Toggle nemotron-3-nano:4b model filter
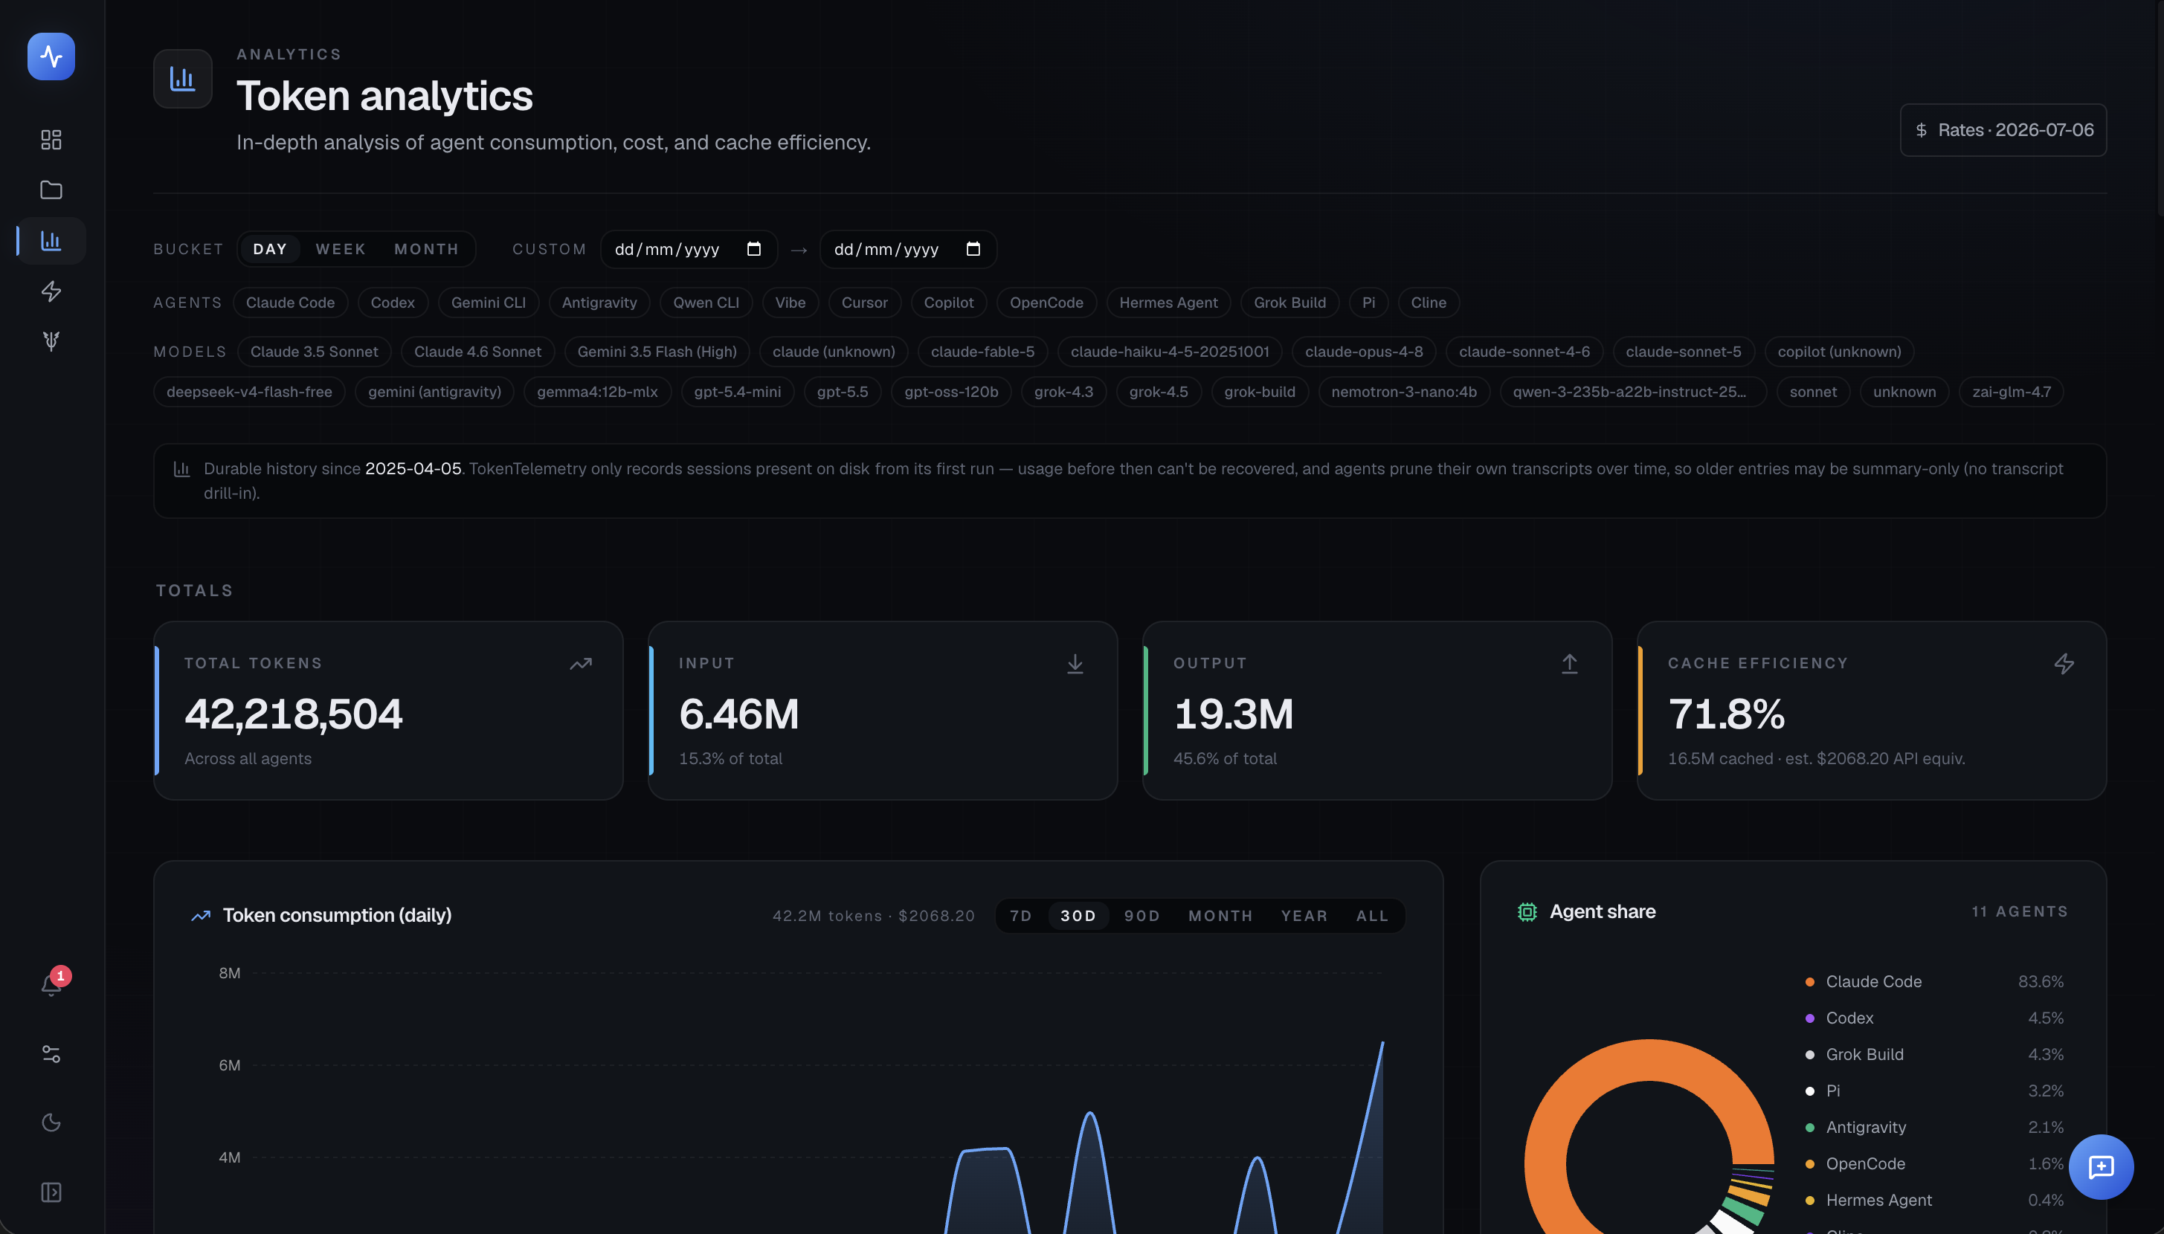The image size is (2164, 1234). coord(1404,392)
